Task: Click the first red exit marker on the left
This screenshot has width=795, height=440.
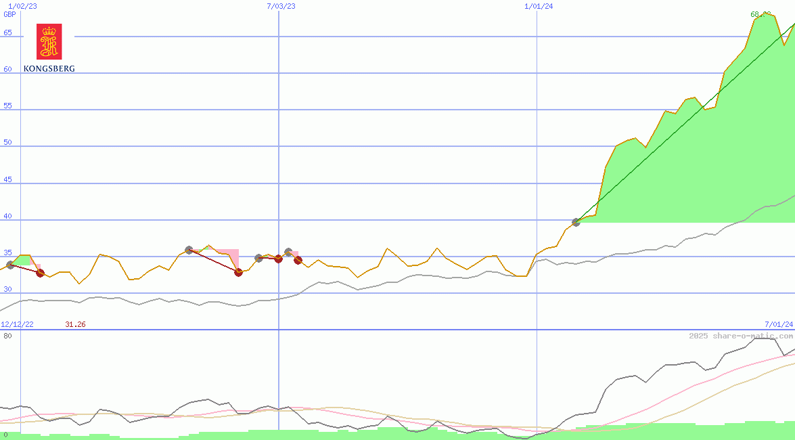Action: 40,273
